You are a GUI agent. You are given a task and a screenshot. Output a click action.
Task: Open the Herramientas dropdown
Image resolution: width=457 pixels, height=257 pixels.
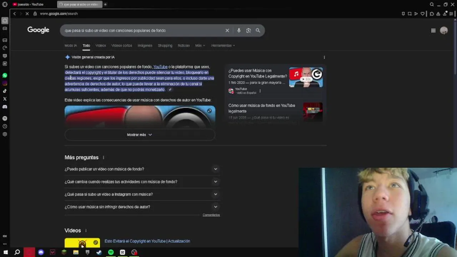tap(223, 45)
